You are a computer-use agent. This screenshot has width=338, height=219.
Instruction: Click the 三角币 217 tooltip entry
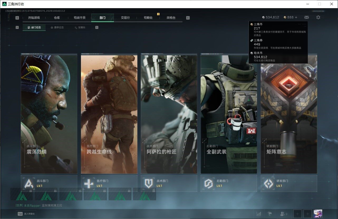[x=278, y=29]
